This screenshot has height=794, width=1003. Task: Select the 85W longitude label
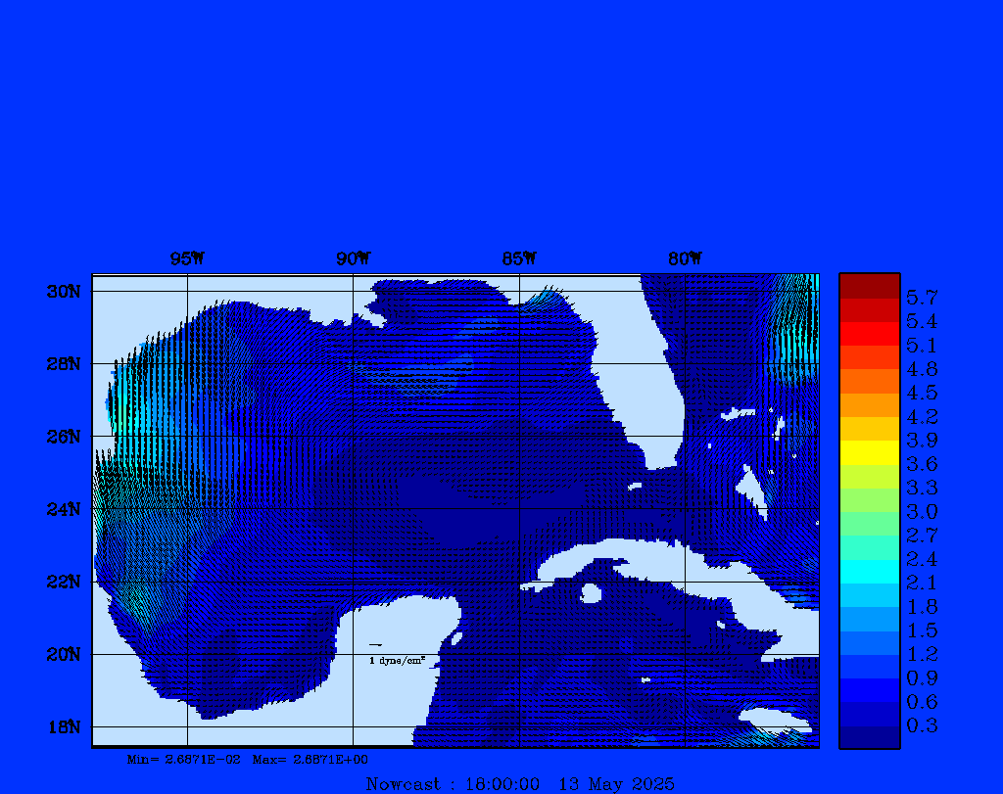point(519,258)
